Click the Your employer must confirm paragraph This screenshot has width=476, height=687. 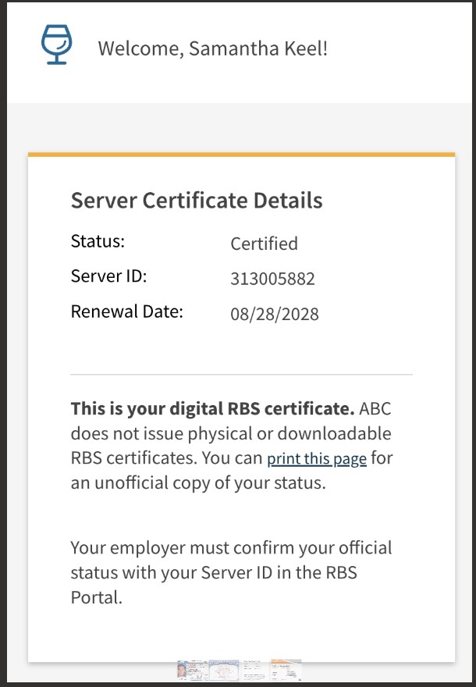coord(231,572)
